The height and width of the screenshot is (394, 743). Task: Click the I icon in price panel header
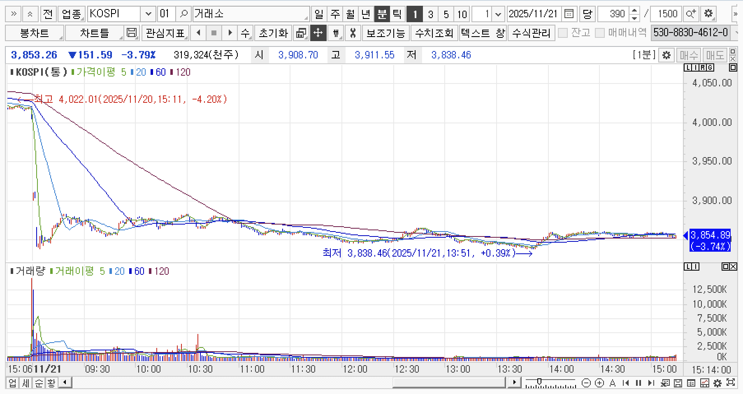click(x=695, y=67)
